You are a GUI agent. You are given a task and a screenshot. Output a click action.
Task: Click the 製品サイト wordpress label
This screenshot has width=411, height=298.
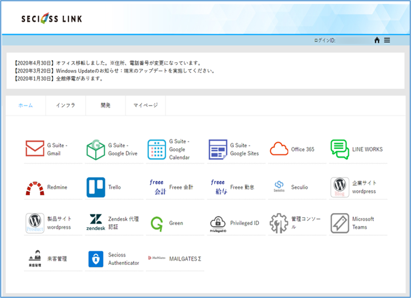(x=59, y=223)
